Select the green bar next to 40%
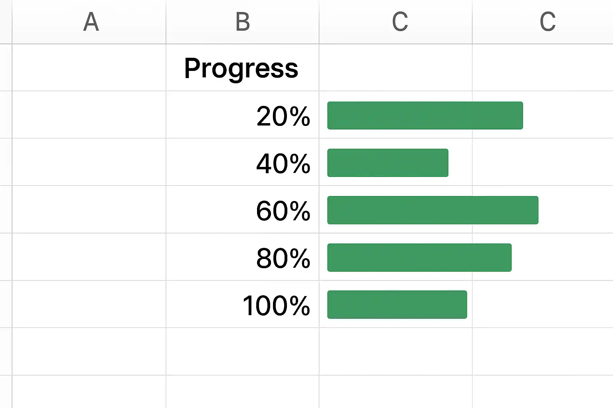The image size is (613, 408). click(x=388, y=163)
